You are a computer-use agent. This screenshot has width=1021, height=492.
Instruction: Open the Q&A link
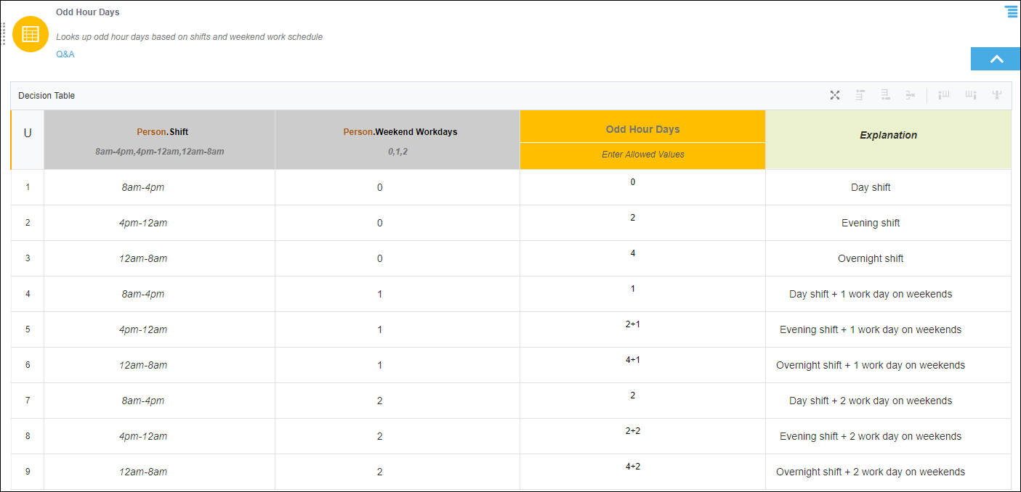[x=65, y=54]
